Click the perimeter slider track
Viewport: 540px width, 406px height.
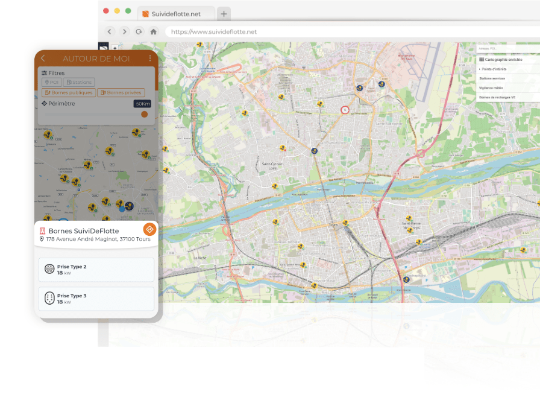click(x=93, y=115)
